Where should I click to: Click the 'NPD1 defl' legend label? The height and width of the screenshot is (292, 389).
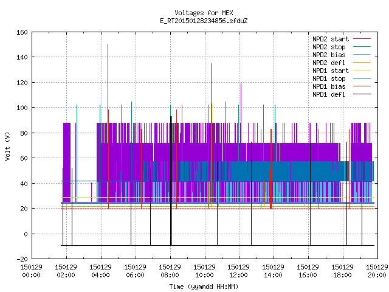(329, 95)
